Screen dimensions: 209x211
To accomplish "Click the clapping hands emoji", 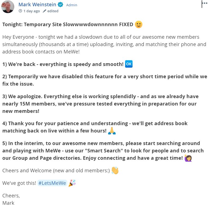I will pos(115,170).
